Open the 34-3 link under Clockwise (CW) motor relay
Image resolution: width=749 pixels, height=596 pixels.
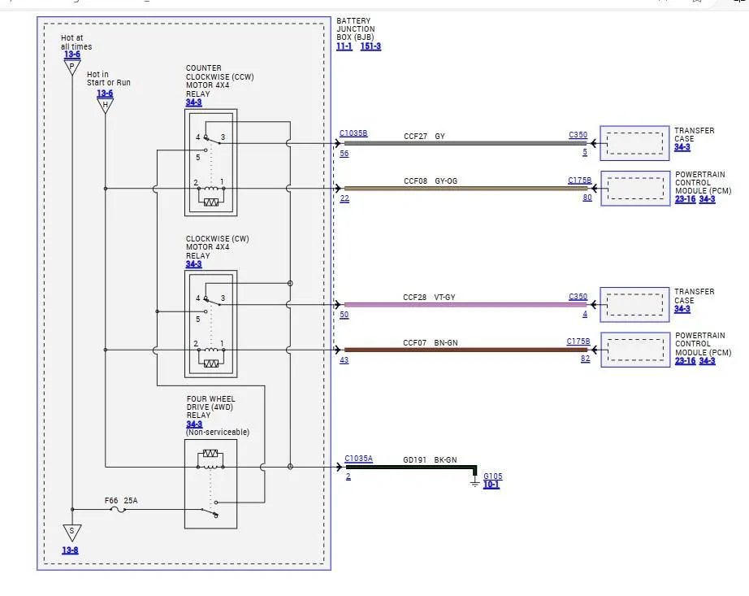coord(194,264)
